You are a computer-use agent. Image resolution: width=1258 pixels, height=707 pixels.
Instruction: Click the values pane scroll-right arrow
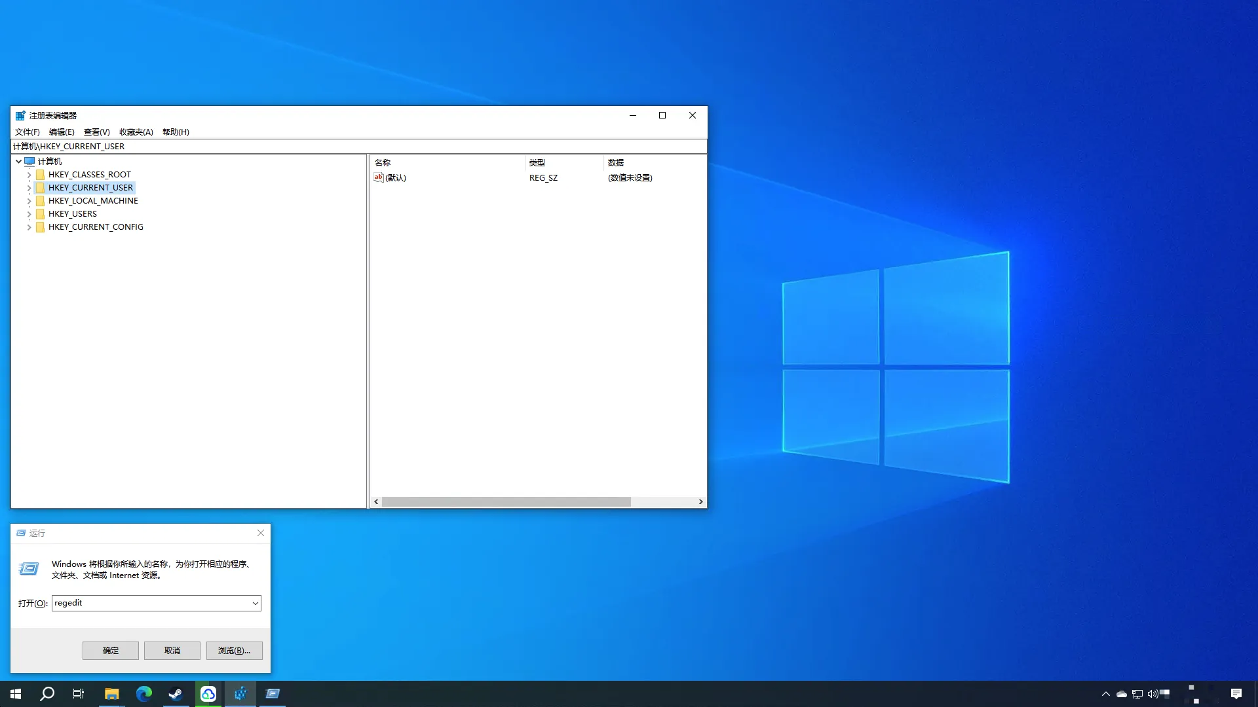pos(700,502)
